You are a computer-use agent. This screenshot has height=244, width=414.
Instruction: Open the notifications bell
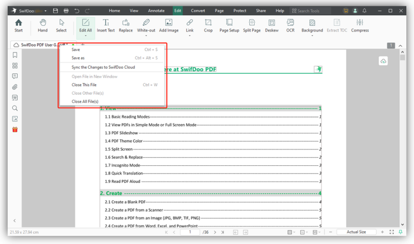coord(364,11)
